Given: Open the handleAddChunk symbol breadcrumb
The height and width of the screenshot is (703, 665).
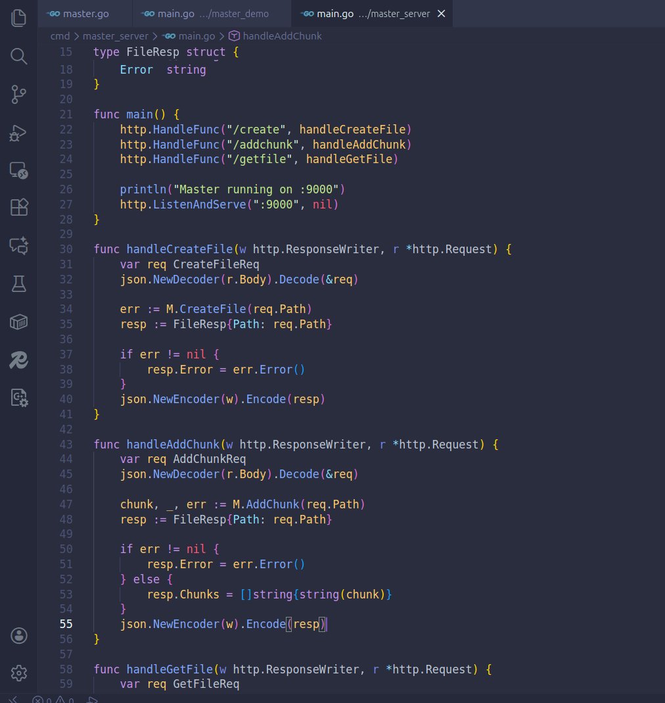Looking at the screenshot, I should [x=281, y=36].
